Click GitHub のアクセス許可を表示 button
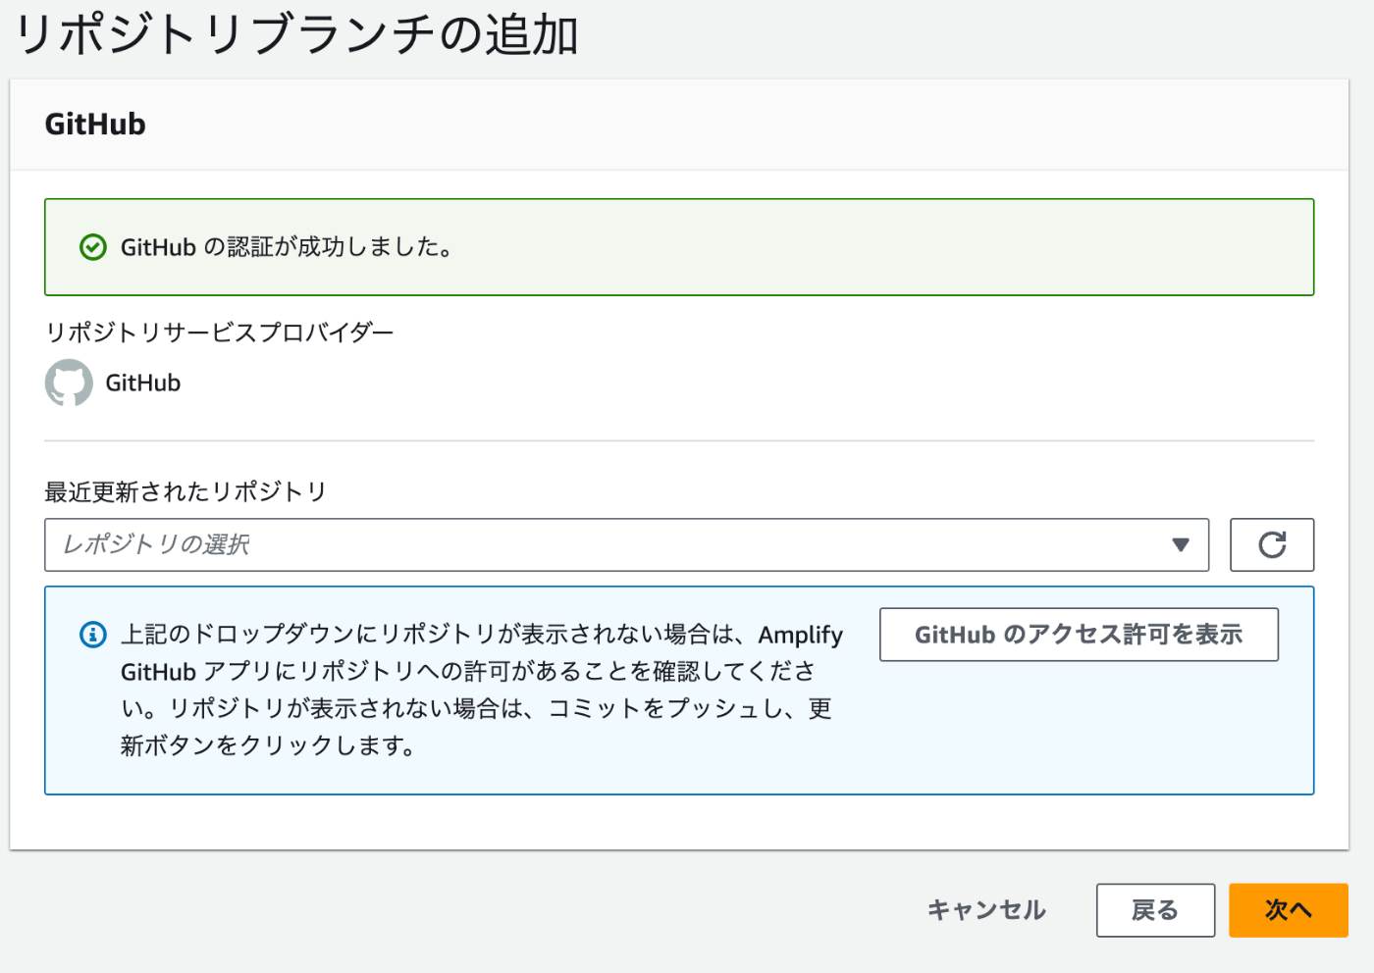1374x973 pixels. click(x=1079, y=635)
